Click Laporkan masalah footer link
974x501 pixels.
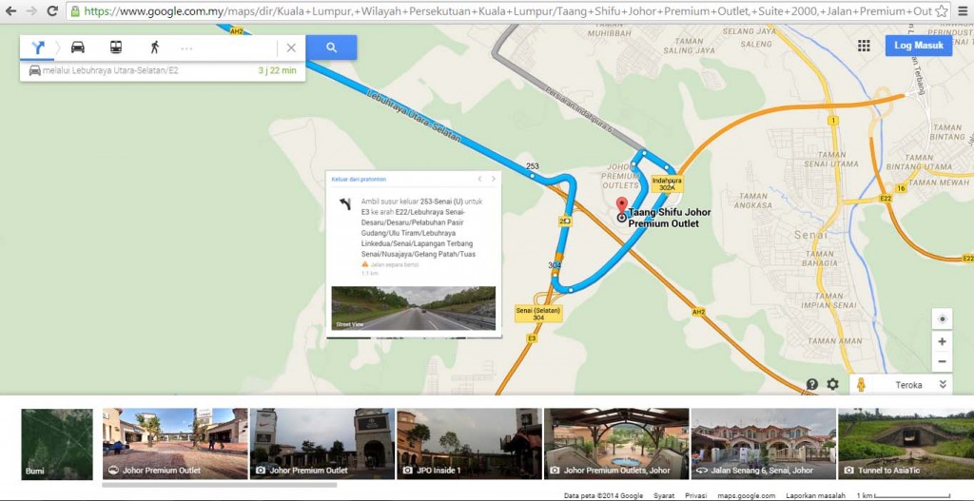tap(815, 495)
